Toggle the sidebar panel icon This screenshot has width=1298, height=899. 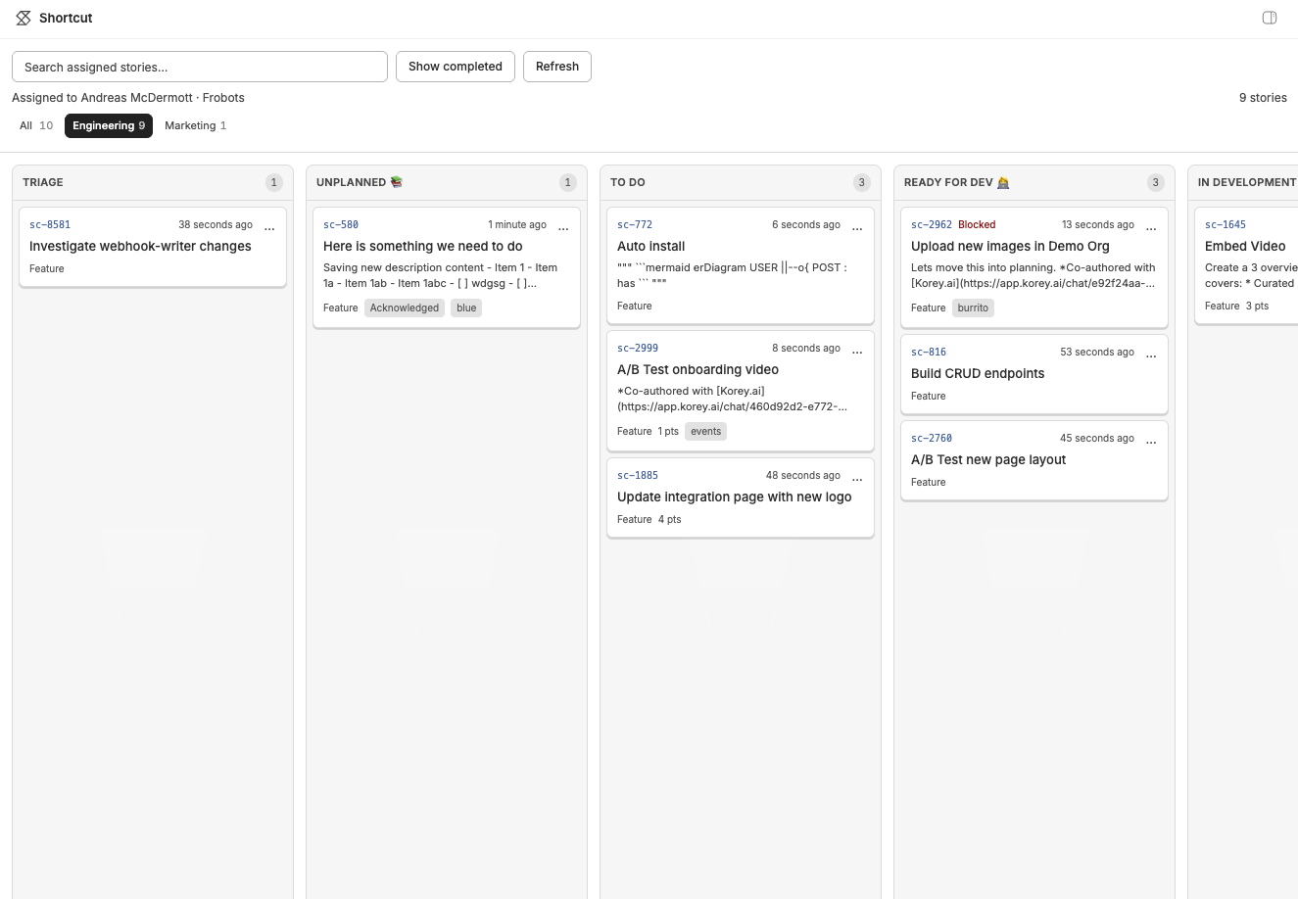(x=1270, y=18)
